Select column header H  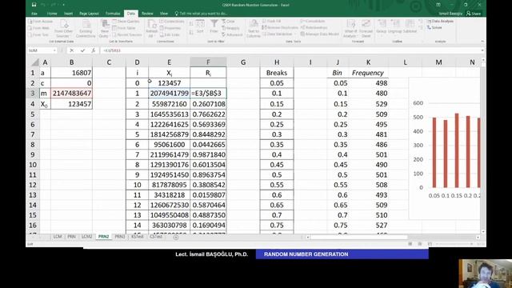pos(277,62)
